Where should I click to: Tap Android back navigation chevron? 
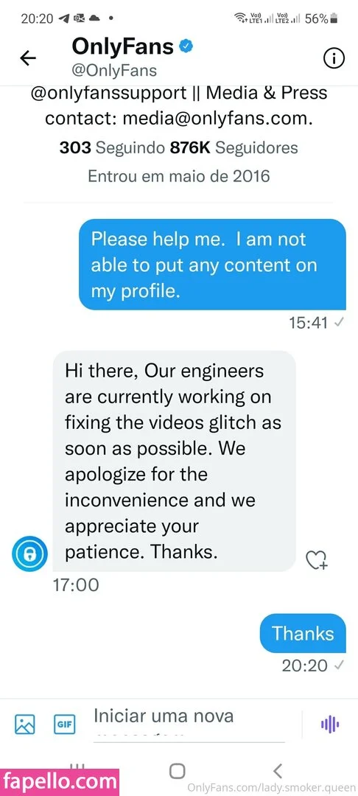[x=278, y=771]
